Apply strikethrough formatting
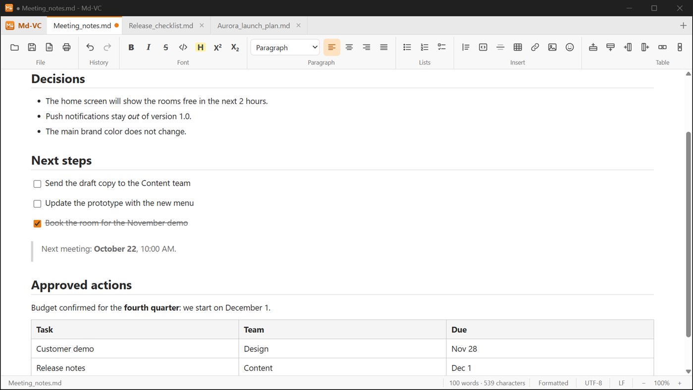This screenshot has width=693, height=390. [165, 47]
